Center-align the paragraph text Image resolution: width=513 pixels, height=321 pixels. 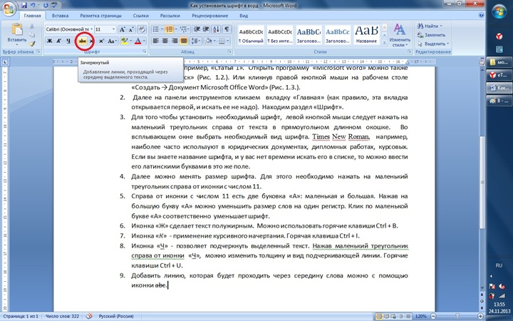pyautogui.click(x=165, y=41)
